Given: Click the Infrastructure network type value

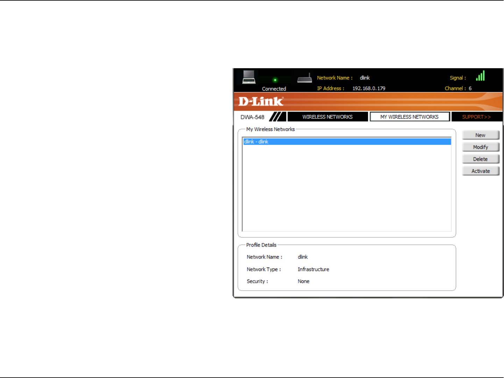Looking at the screenshot, I should [x=313, y=269].
